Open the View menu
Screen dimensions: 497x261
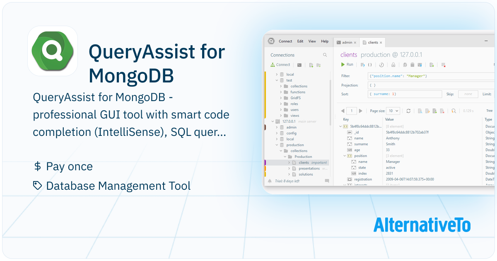point(312,41)
